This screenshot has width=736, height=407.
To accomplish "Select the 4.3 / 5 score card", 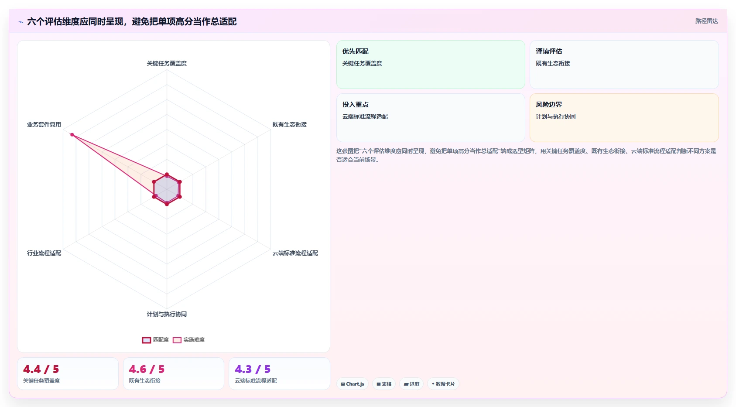I will [x=279, y=374].
